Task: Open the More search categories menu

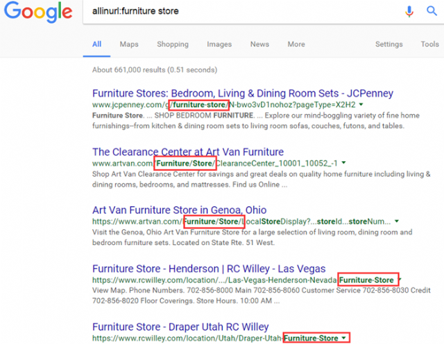Action: pyautogui.click(x=296, y=44)
